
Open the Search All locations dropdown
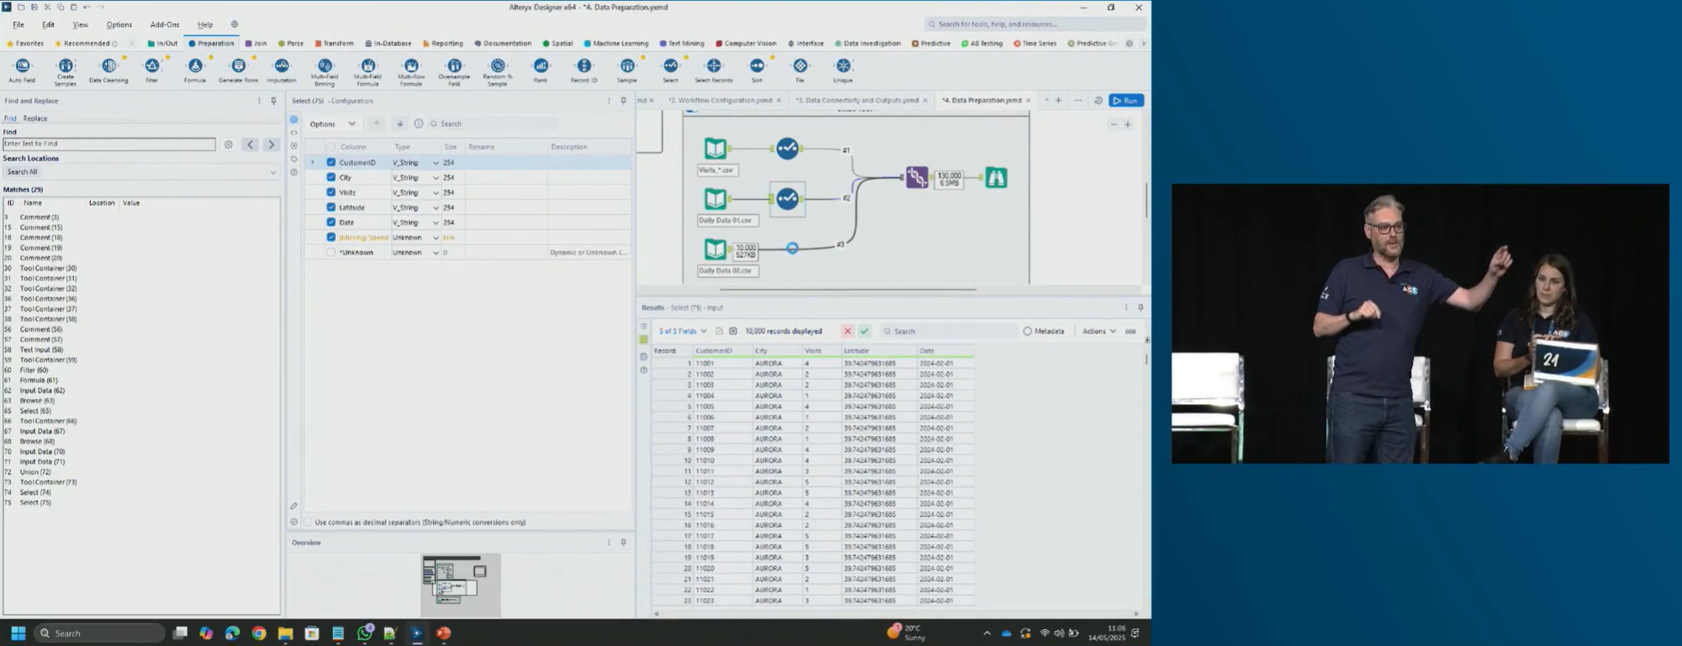tap(140, 172)
